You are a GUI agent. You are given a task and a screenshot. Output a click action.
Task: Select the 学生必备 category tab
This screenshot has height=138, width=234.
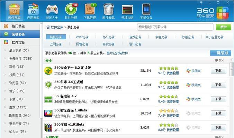(x=162, y=37)
